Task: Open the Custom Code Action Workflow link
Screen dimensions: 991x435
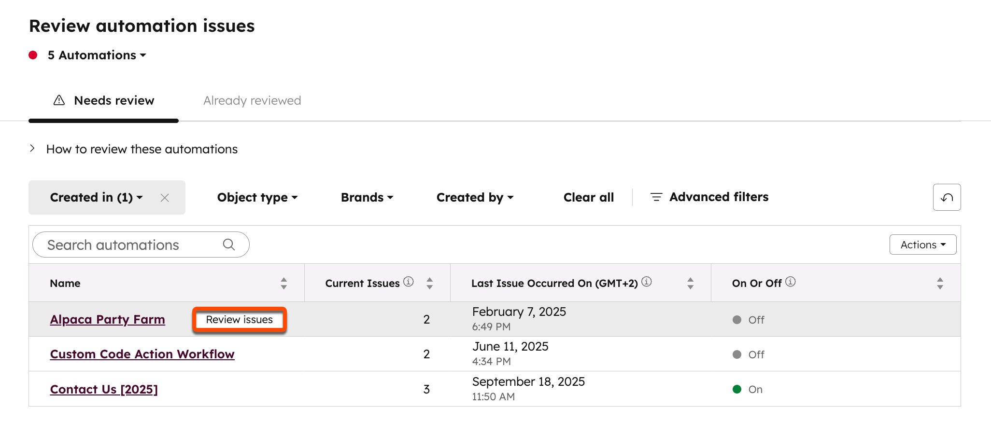Action: pos(142,354)
